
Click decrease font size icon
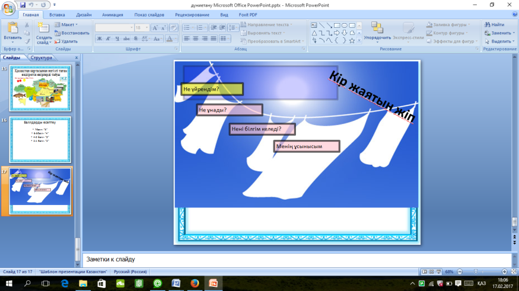tap(164, 28)
